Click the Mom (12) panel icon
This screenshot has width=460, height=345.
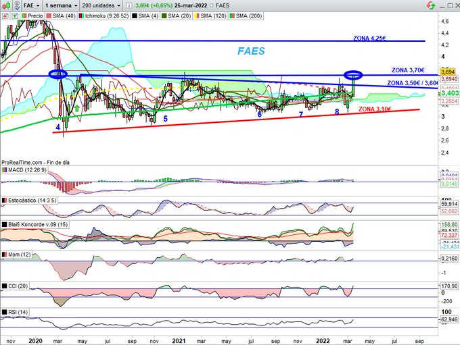click(5, 255)
